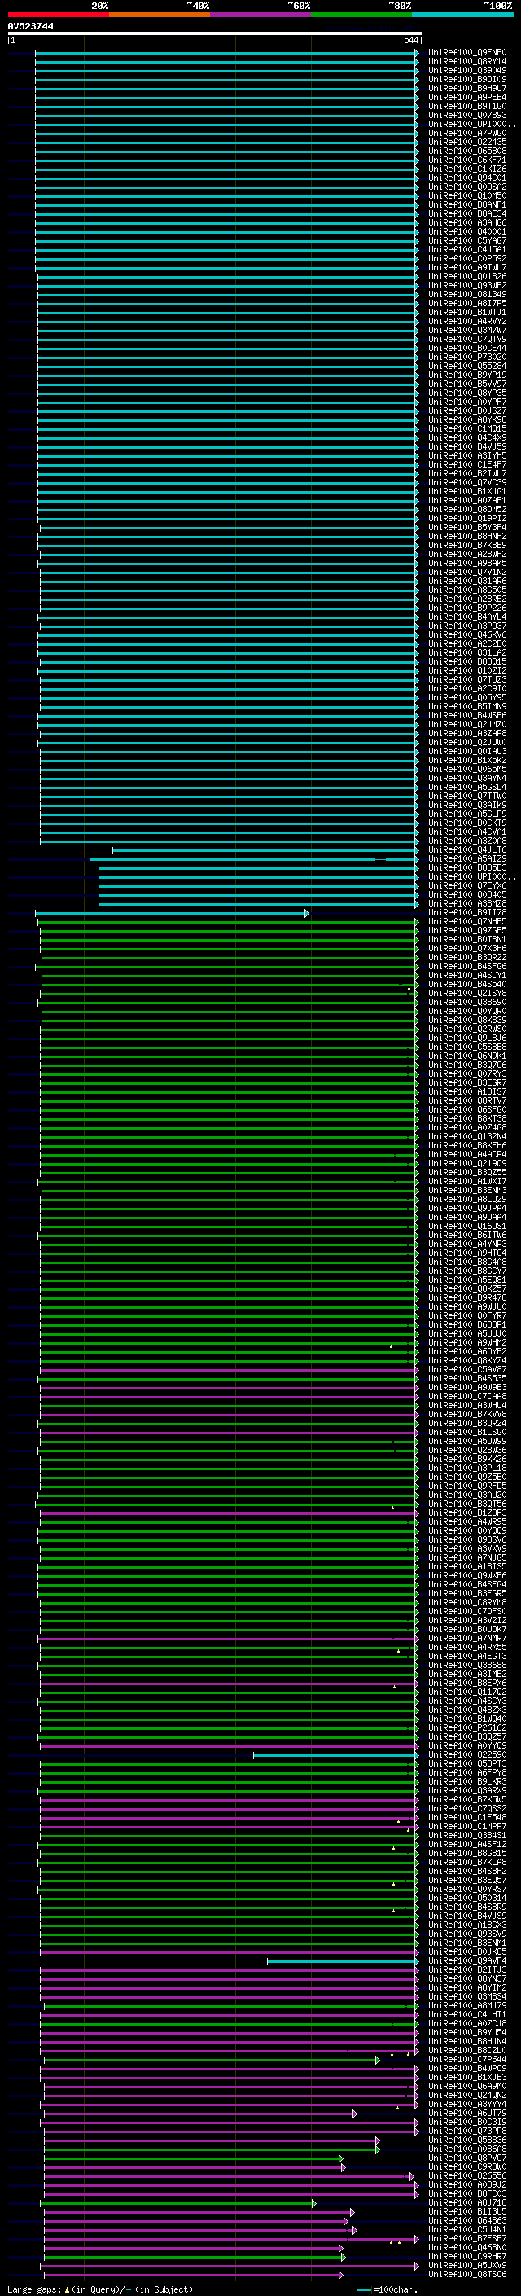Click UniRef100_Q9L8J6 label
This screenshot has height=2296, width=521.
466,1038
